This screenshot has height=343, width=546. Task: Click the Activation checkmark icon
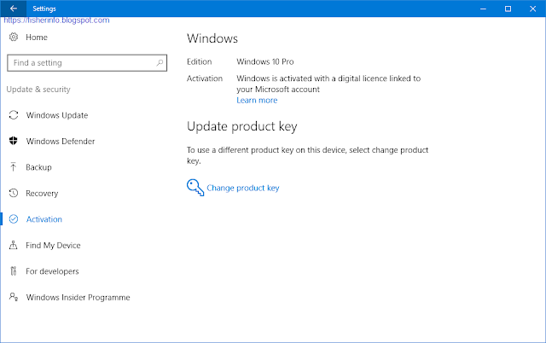pyautogui.click(x=14, y=219)
